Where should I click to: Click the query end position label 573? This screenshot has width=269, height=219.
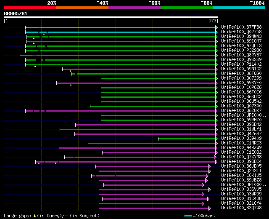pos(212,21)
